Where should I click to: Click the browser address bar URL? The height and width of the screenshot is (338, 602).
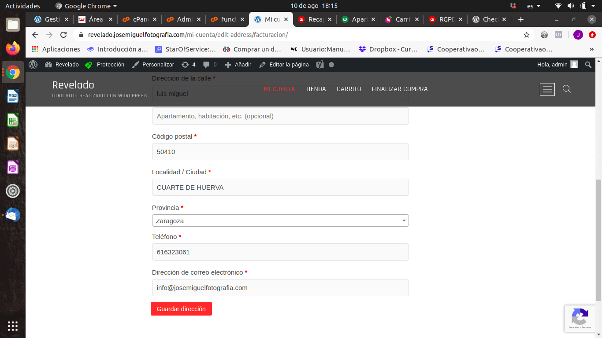click(x=188, y=35)
